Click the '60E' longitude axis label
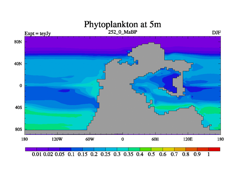238x179 pixels. [155, 139]
